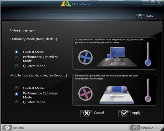This screenshot has height=131, width=164.
Task: Click the HP CoolSense logo icon
Action: coord(66,4)
